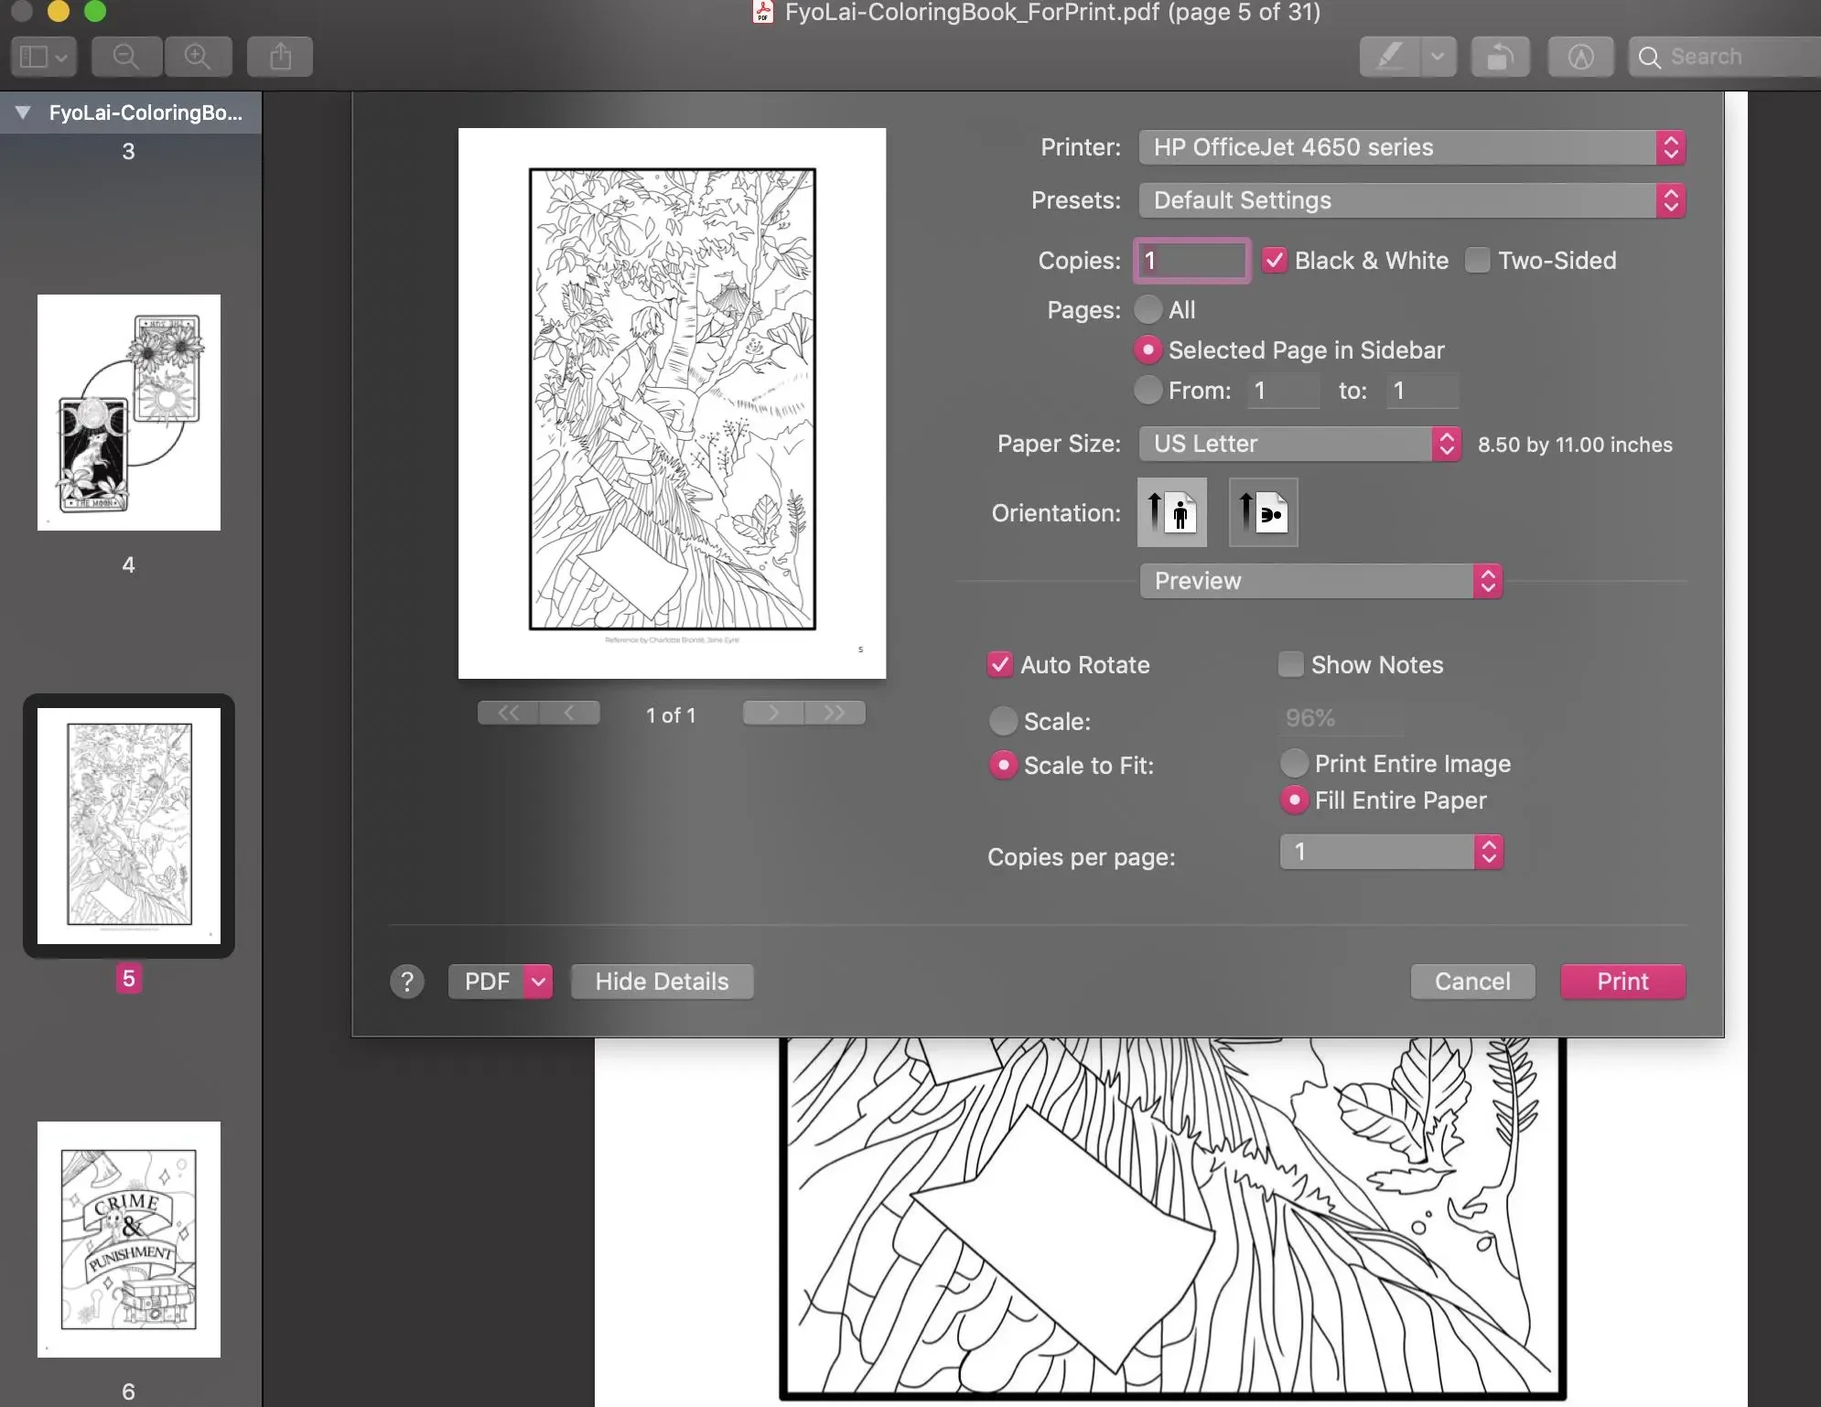1821x1407 pixels.
Task: Click the highlight pen tool icon
Action: point(1389,57)
